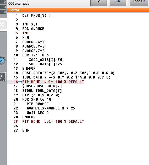Select line '$TOOL=TOOL_DATA[7]'
The width and height of the screenshot is (149, 165).
click(x=42, y=91)
